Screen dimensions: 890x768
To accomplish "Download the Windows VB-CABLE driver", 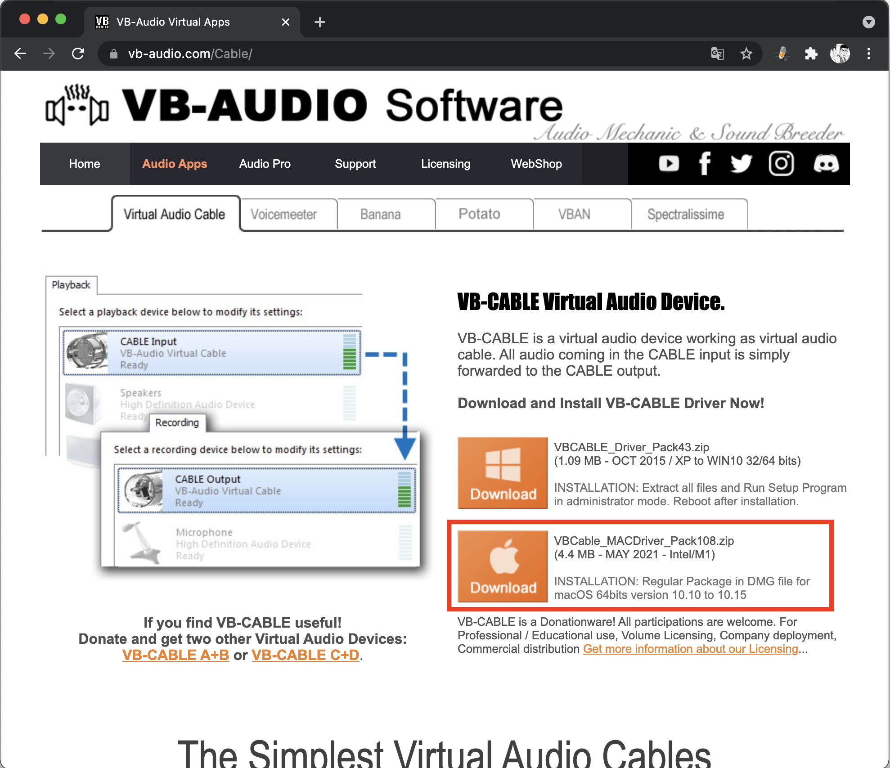I will [503, 473].
